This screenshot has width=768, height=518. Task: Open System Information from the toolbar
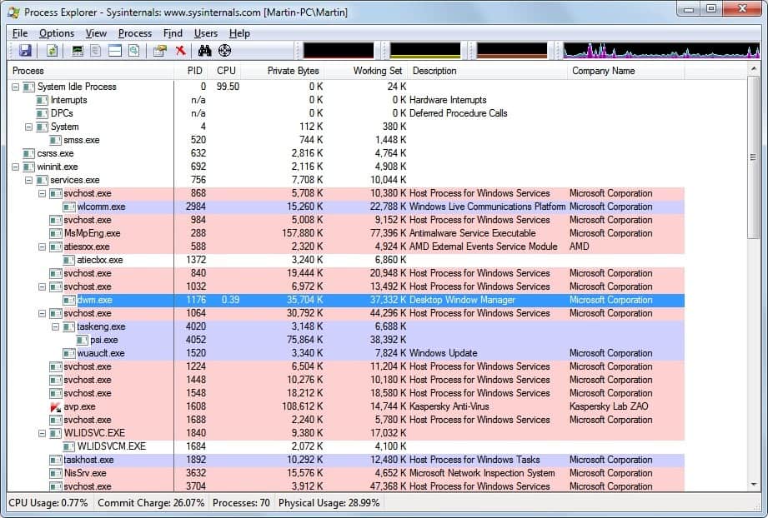(x=77, y=50)
